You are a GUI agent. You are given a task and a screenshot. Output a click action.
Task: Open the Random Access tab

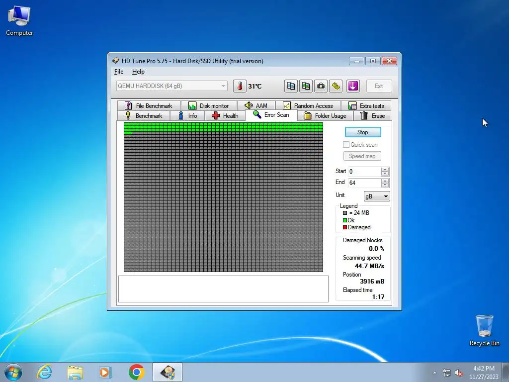pos(308,105)
